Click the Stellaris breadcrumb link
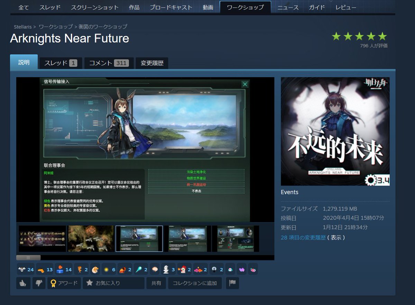 [22, 27]
